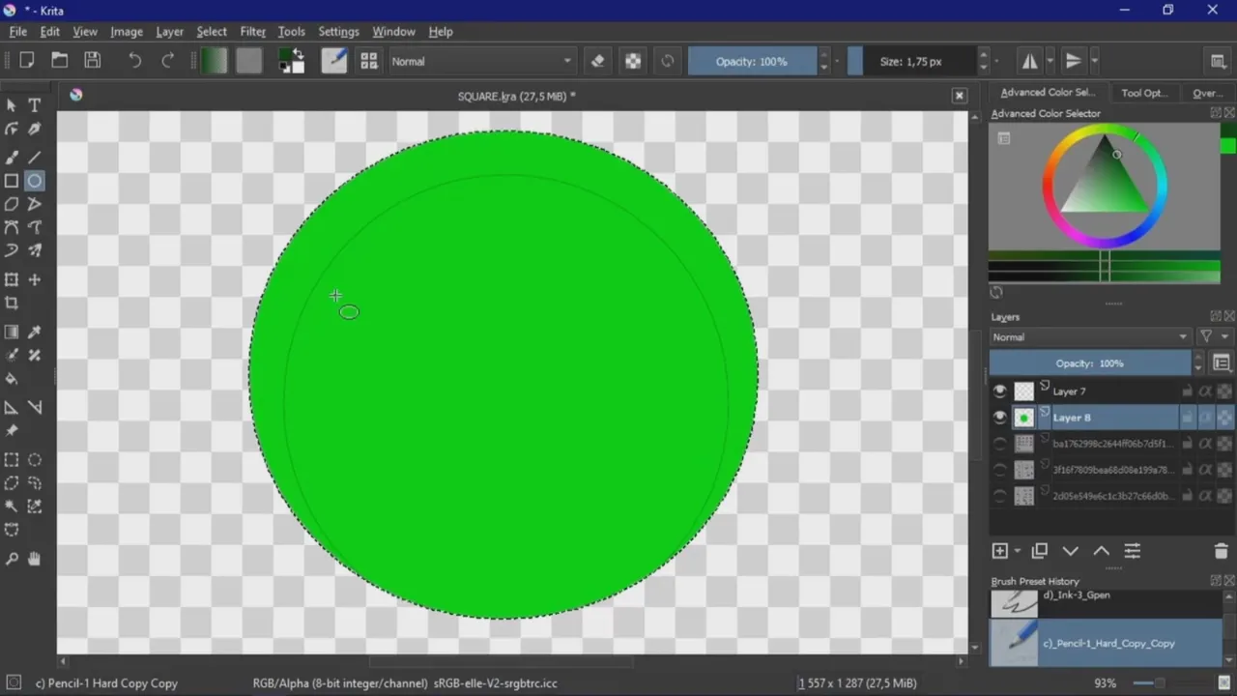The image size is (1237, 696).
Task: Hide Layer 7 with its eye
Action: [x=1000, y=391]
